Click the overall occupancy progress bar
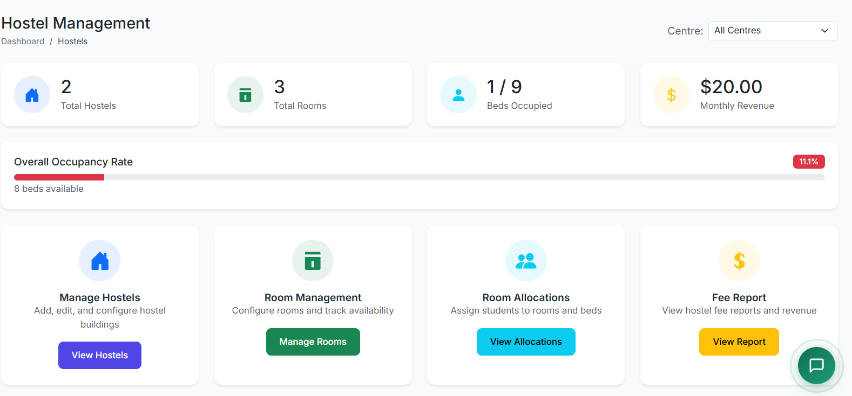 click(420, 177)
